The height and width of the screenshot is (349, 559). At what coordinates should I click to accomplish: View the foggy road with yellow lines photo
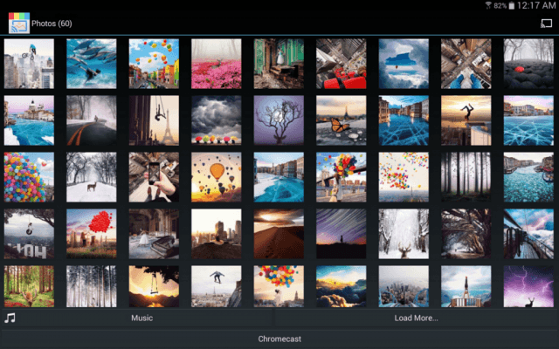tap(91, 120)
